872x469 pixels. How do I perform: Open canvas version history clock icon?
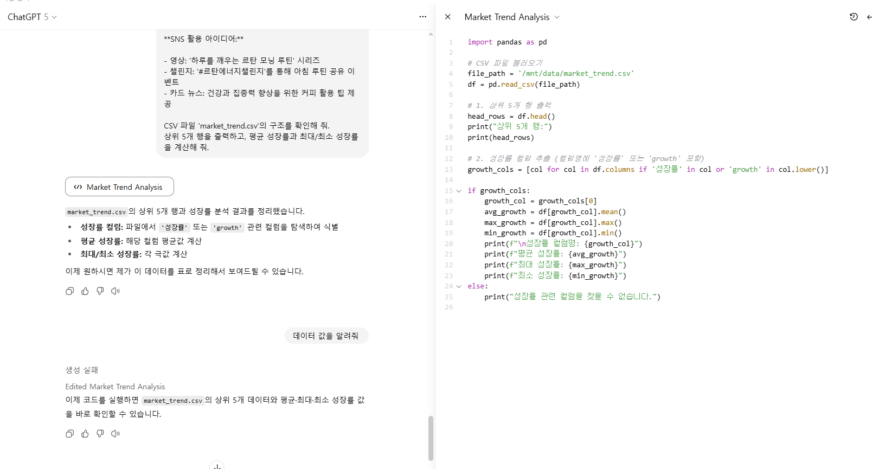[x=854, y=17]
